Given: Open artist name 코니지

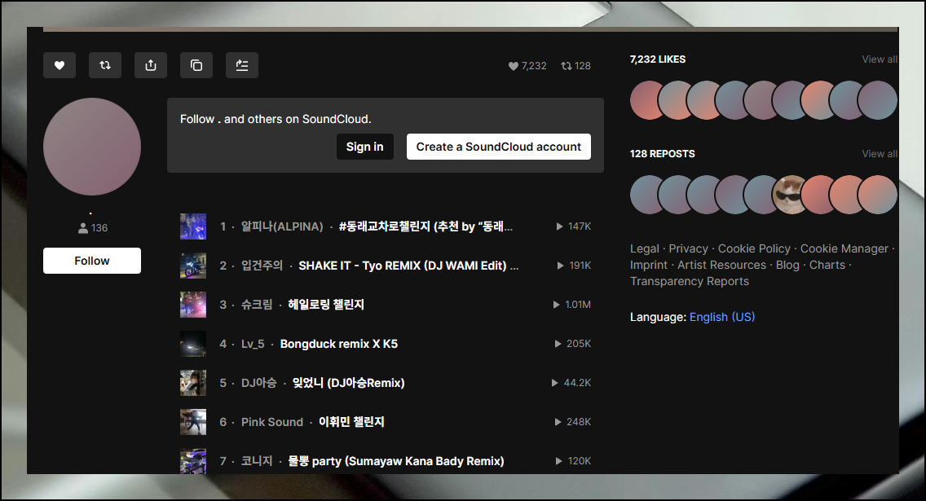Looking at the screenshot, I should coord(257,461).
